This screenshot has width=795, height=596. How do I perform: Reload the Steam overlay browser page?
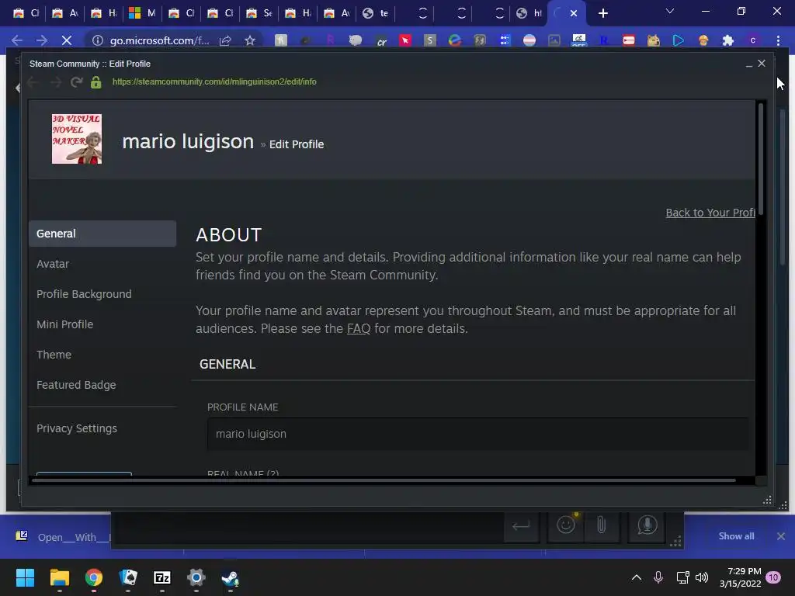tap(77, 82)
